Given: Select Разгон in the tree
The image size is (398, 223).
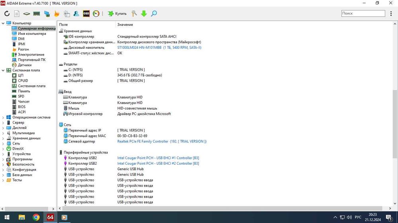Looking at the screenshot, I should (x=23, y=49).
